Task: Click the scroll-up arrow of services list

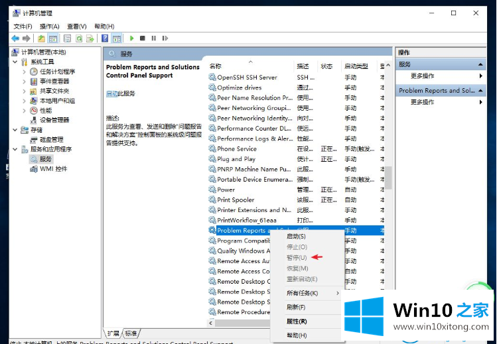Action: coord(388,65)
